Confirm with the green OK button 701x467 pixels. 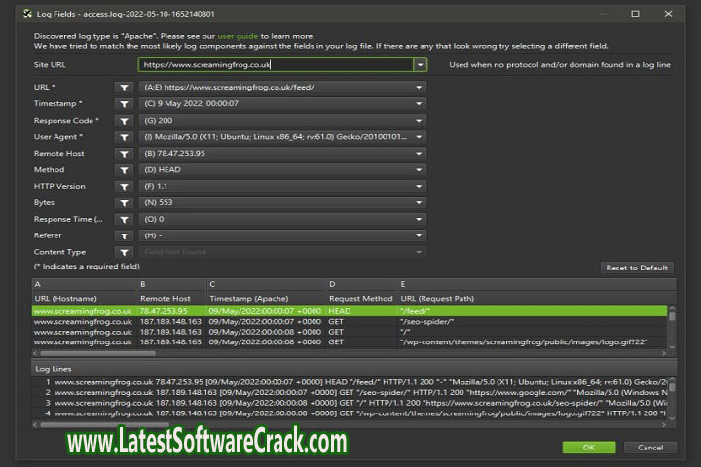click(588, 447)
